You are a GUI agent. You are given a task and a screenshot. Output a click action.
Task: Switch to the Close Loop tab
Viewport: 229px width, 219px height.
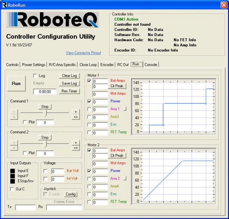pyautogui.click(x=88, y=65)
